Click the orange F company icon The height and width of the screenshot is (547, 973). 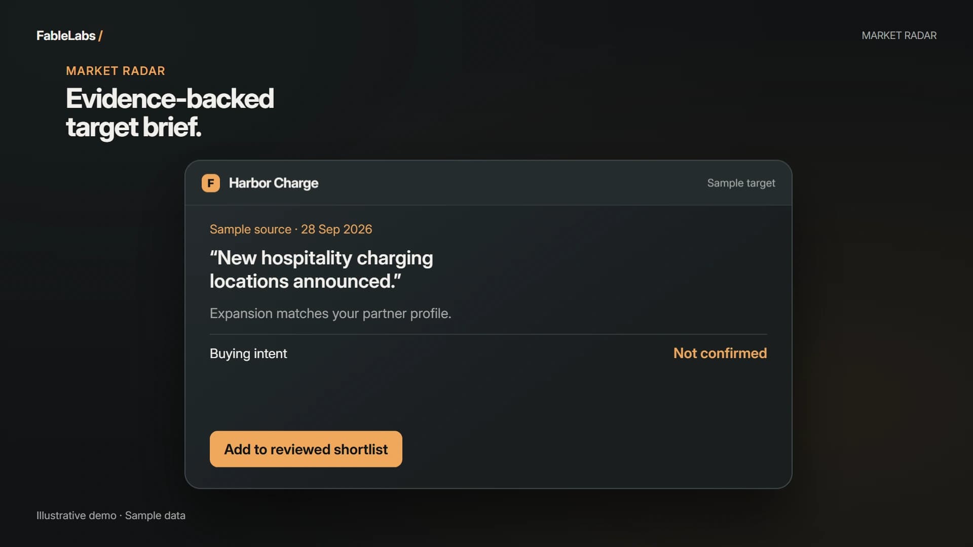pos(211,183)
